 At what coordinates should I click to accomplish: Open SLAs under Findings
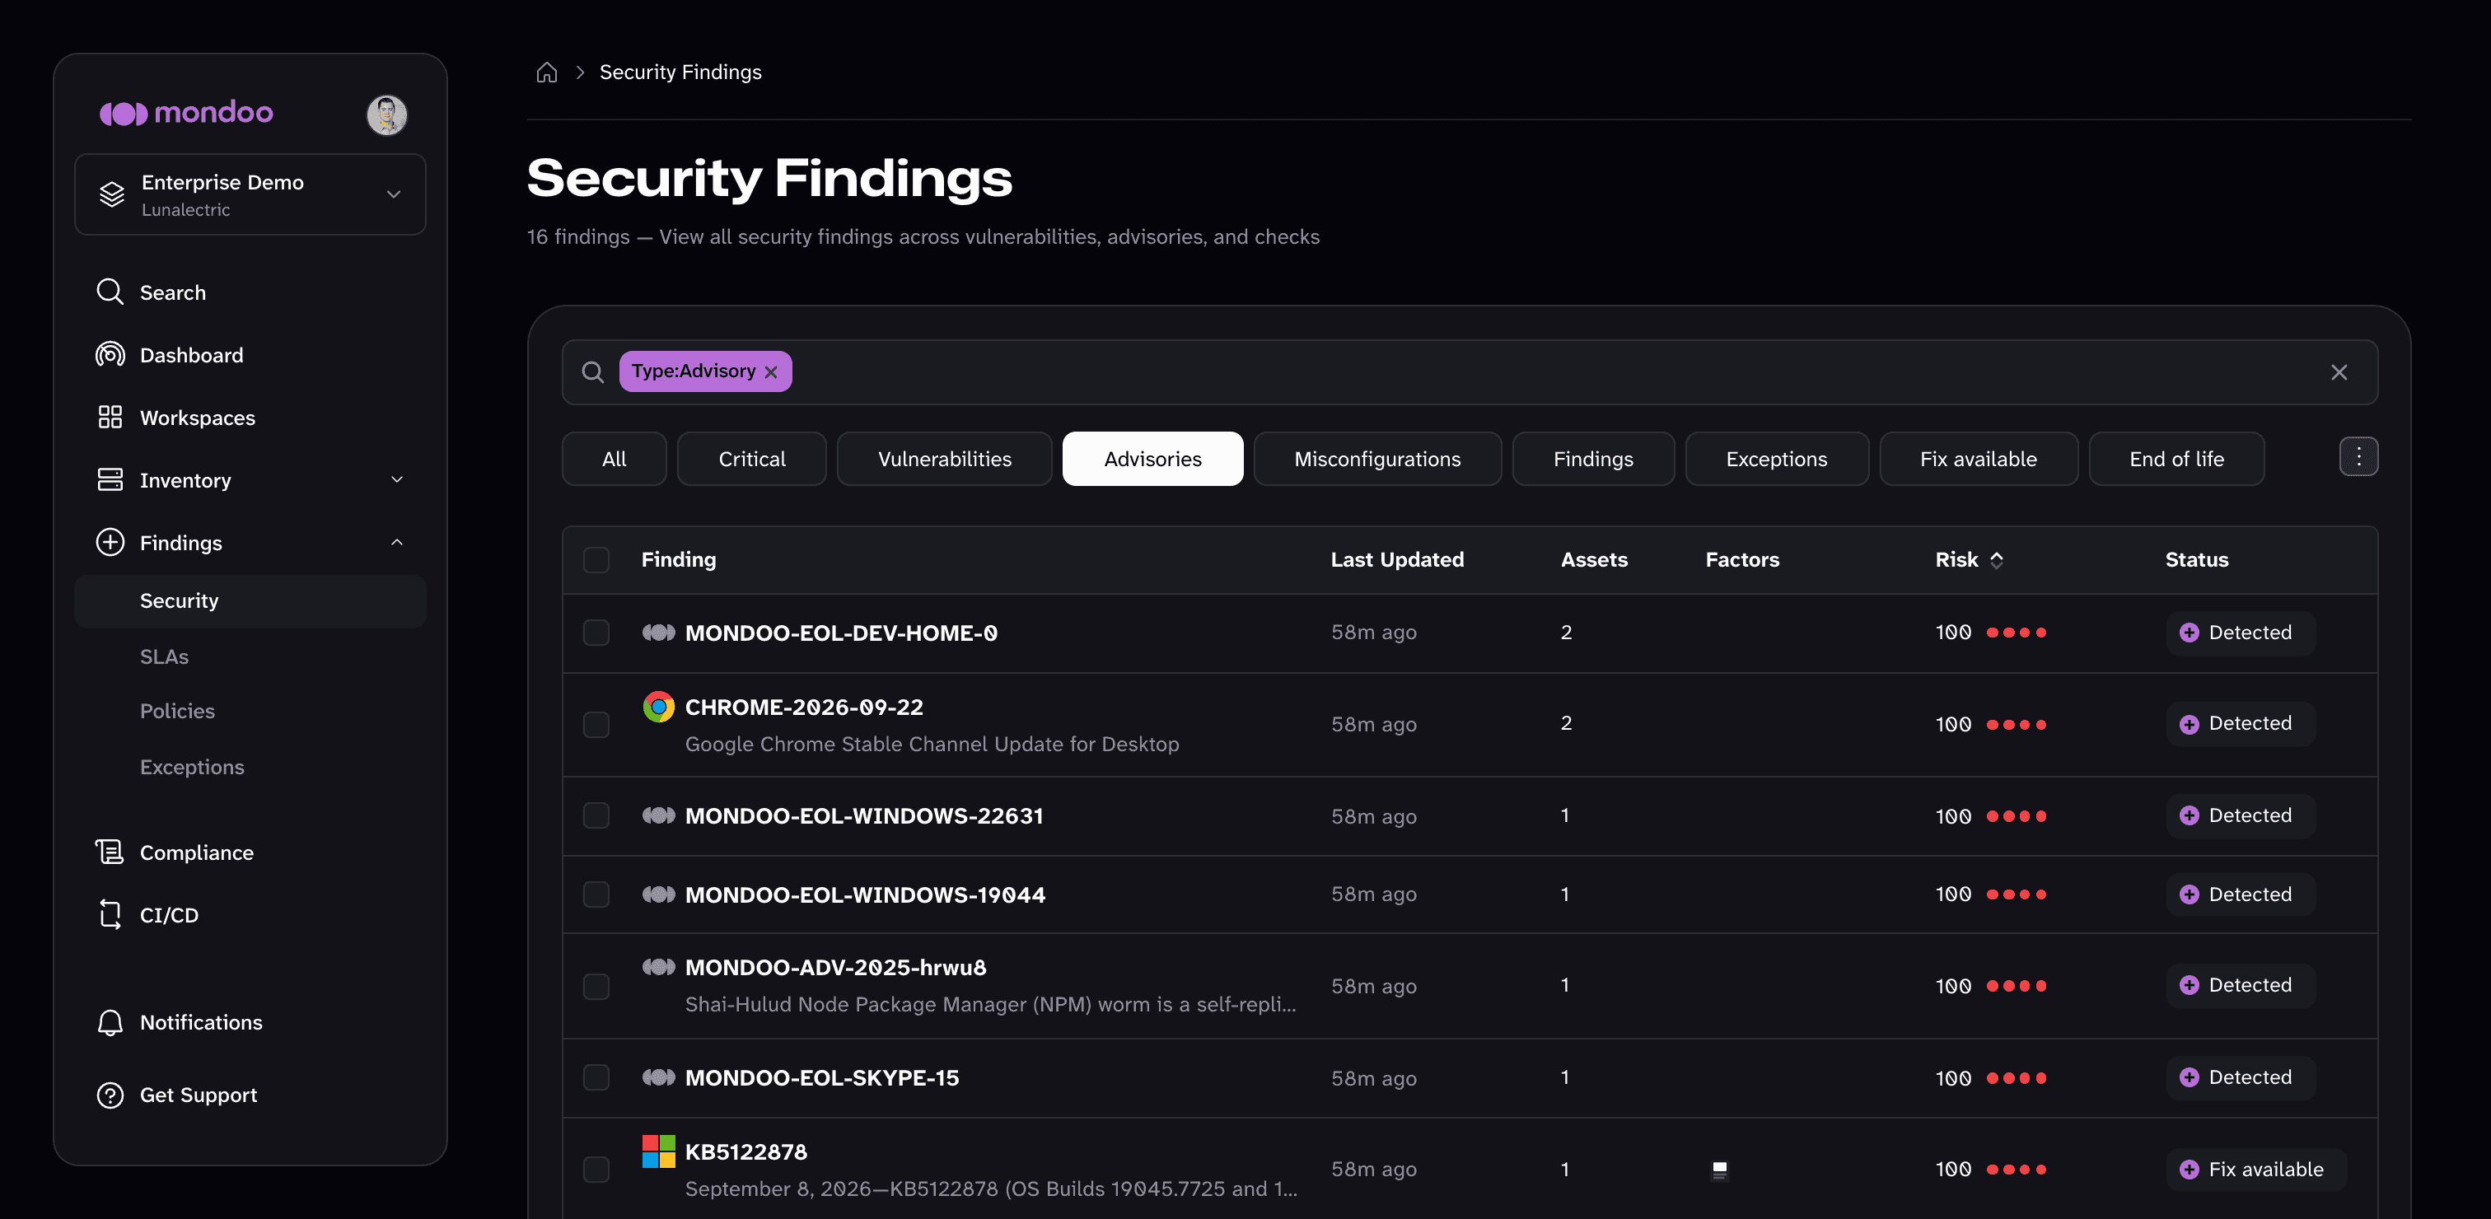click(165, 656)
